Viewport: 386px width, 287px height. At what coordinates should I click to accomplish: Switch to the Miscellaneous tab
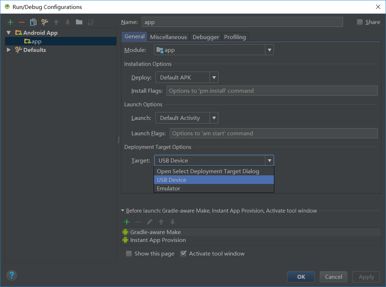(168, 37)
